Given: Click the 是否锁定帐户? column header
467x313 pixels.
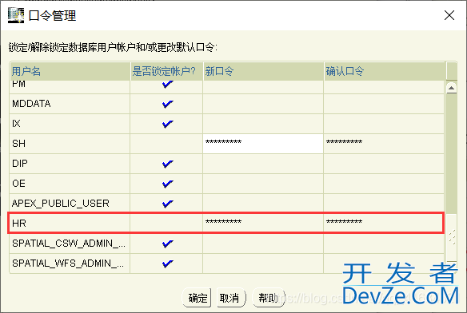Looking at the screenshot, I should 167,71.
